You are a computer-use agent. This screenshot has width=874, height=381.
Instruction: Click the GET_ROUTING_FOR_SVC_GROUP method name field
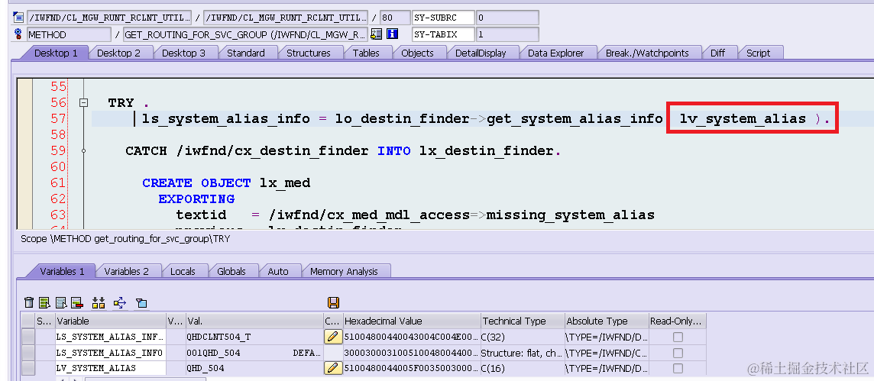coord(245,34)
